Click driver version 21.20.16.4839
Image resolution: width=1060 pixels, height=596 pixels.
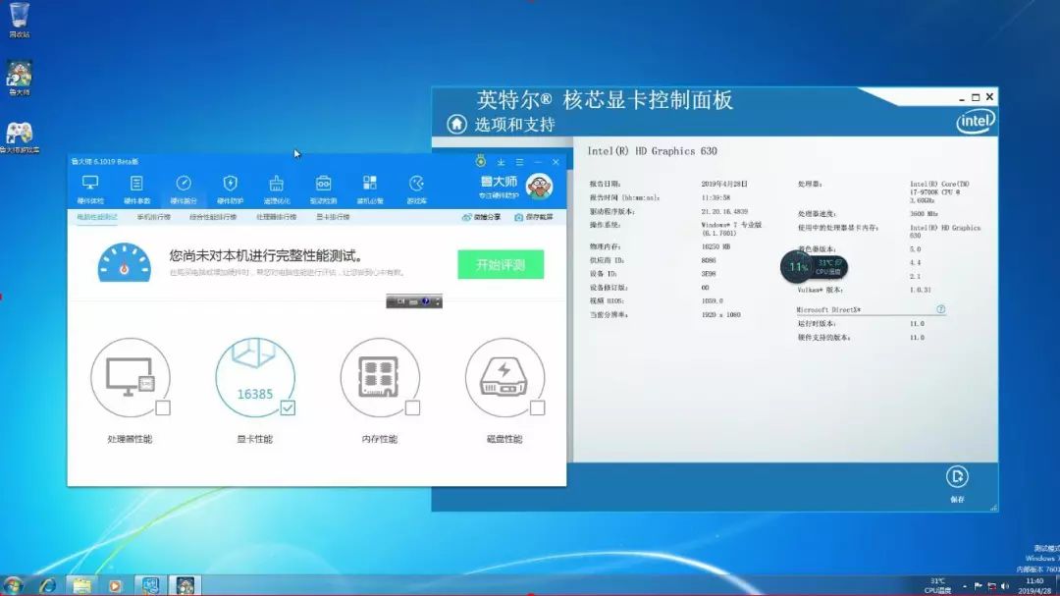click(x=724, y=211)
